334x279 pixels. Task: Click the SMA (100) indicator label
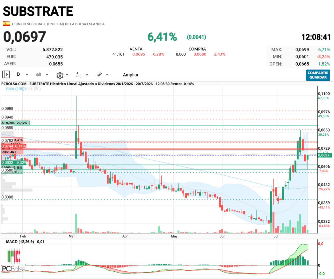[x=15, y=89]
